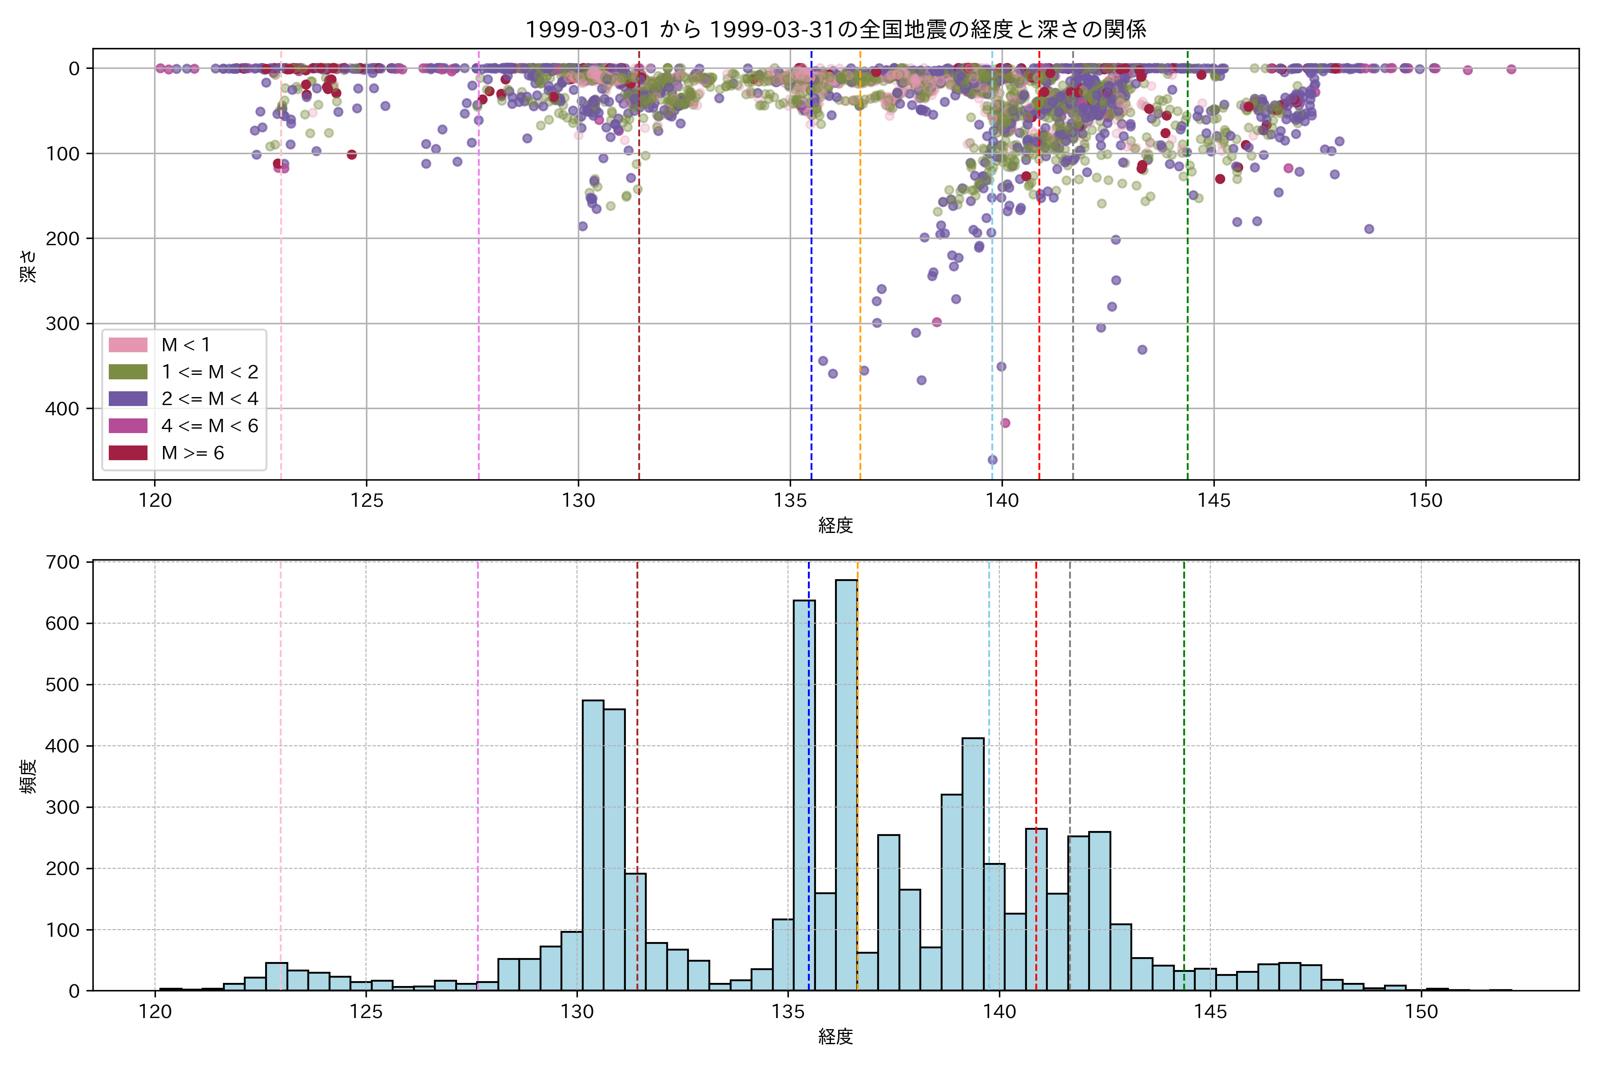The image size is (1599, 1066).
Task: Click the 400 tick label on the depth axis
Action: [x=63, y=409]
